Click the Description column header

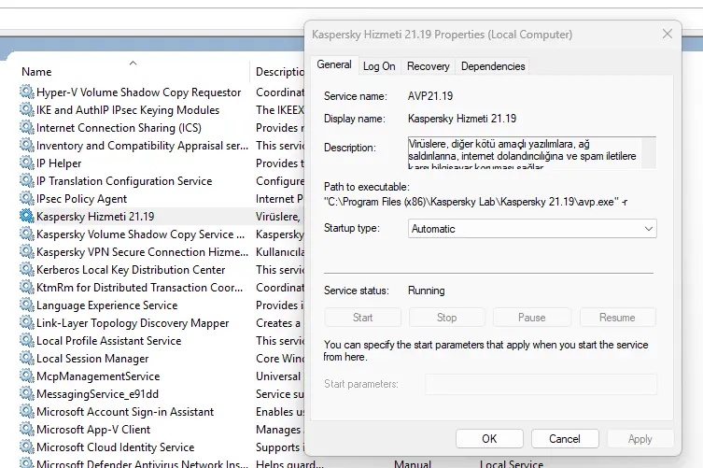point(280,72)
